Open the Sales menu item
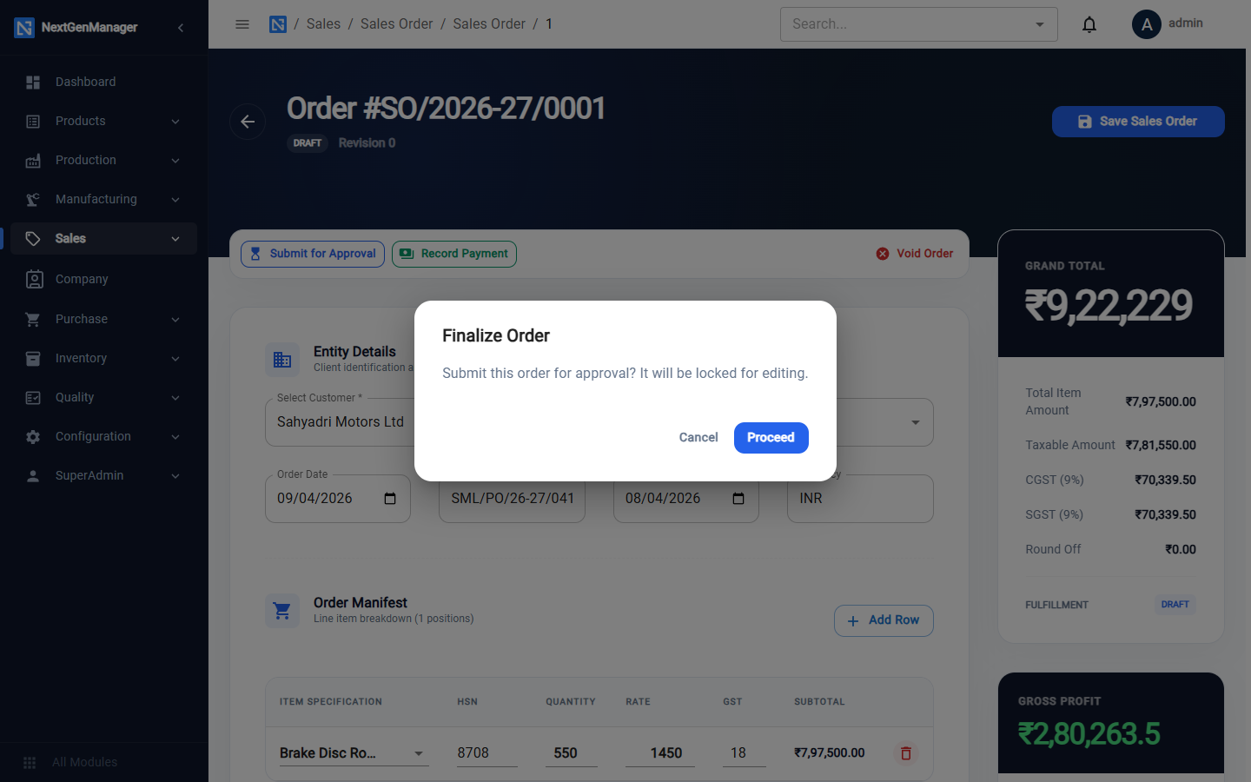Image resolution: width=1251 pixels, height=782 pixels. (104, 239)
